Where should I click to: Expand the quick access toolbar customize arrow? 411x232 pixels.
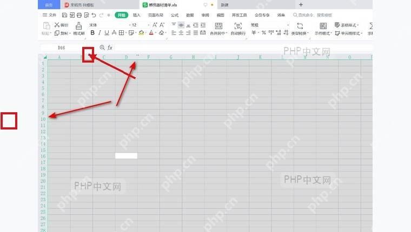tap(109, 15)
